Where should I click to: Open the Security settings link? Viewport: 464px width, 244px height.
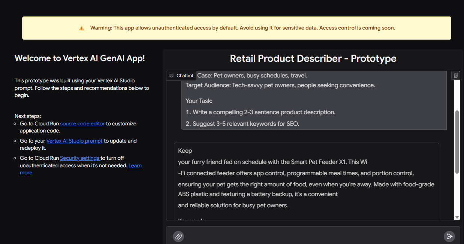tap(80, 158)
